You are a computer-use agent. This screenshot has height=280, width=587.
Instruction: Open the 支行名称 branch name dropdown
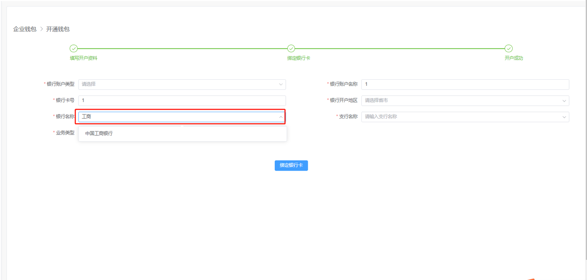tap(461, 117)
